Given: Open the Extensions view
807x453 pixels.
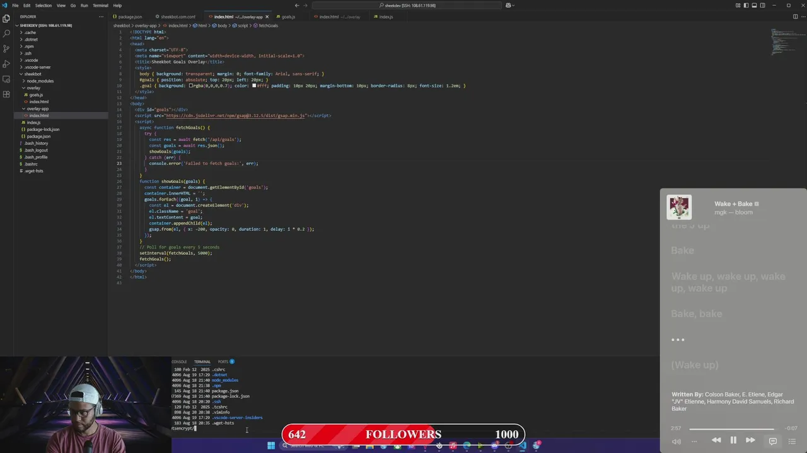Looking at the screenshot, I should [6, 94].
